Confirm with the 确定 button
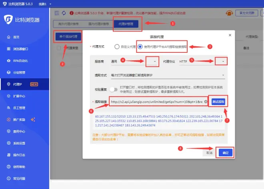This screenshot has width=264, height=189. pyautogui.click(x=225, y=153)
